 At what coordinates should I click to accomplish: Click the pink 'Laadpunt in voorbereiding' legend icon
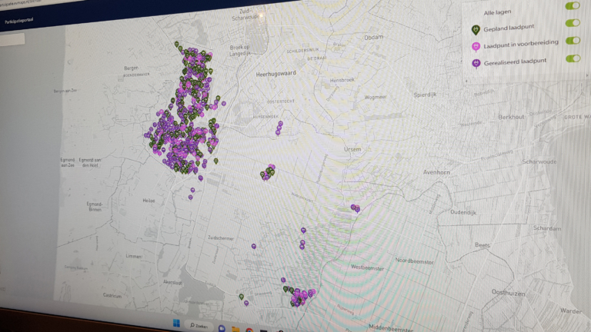click(x=476, y=48)
